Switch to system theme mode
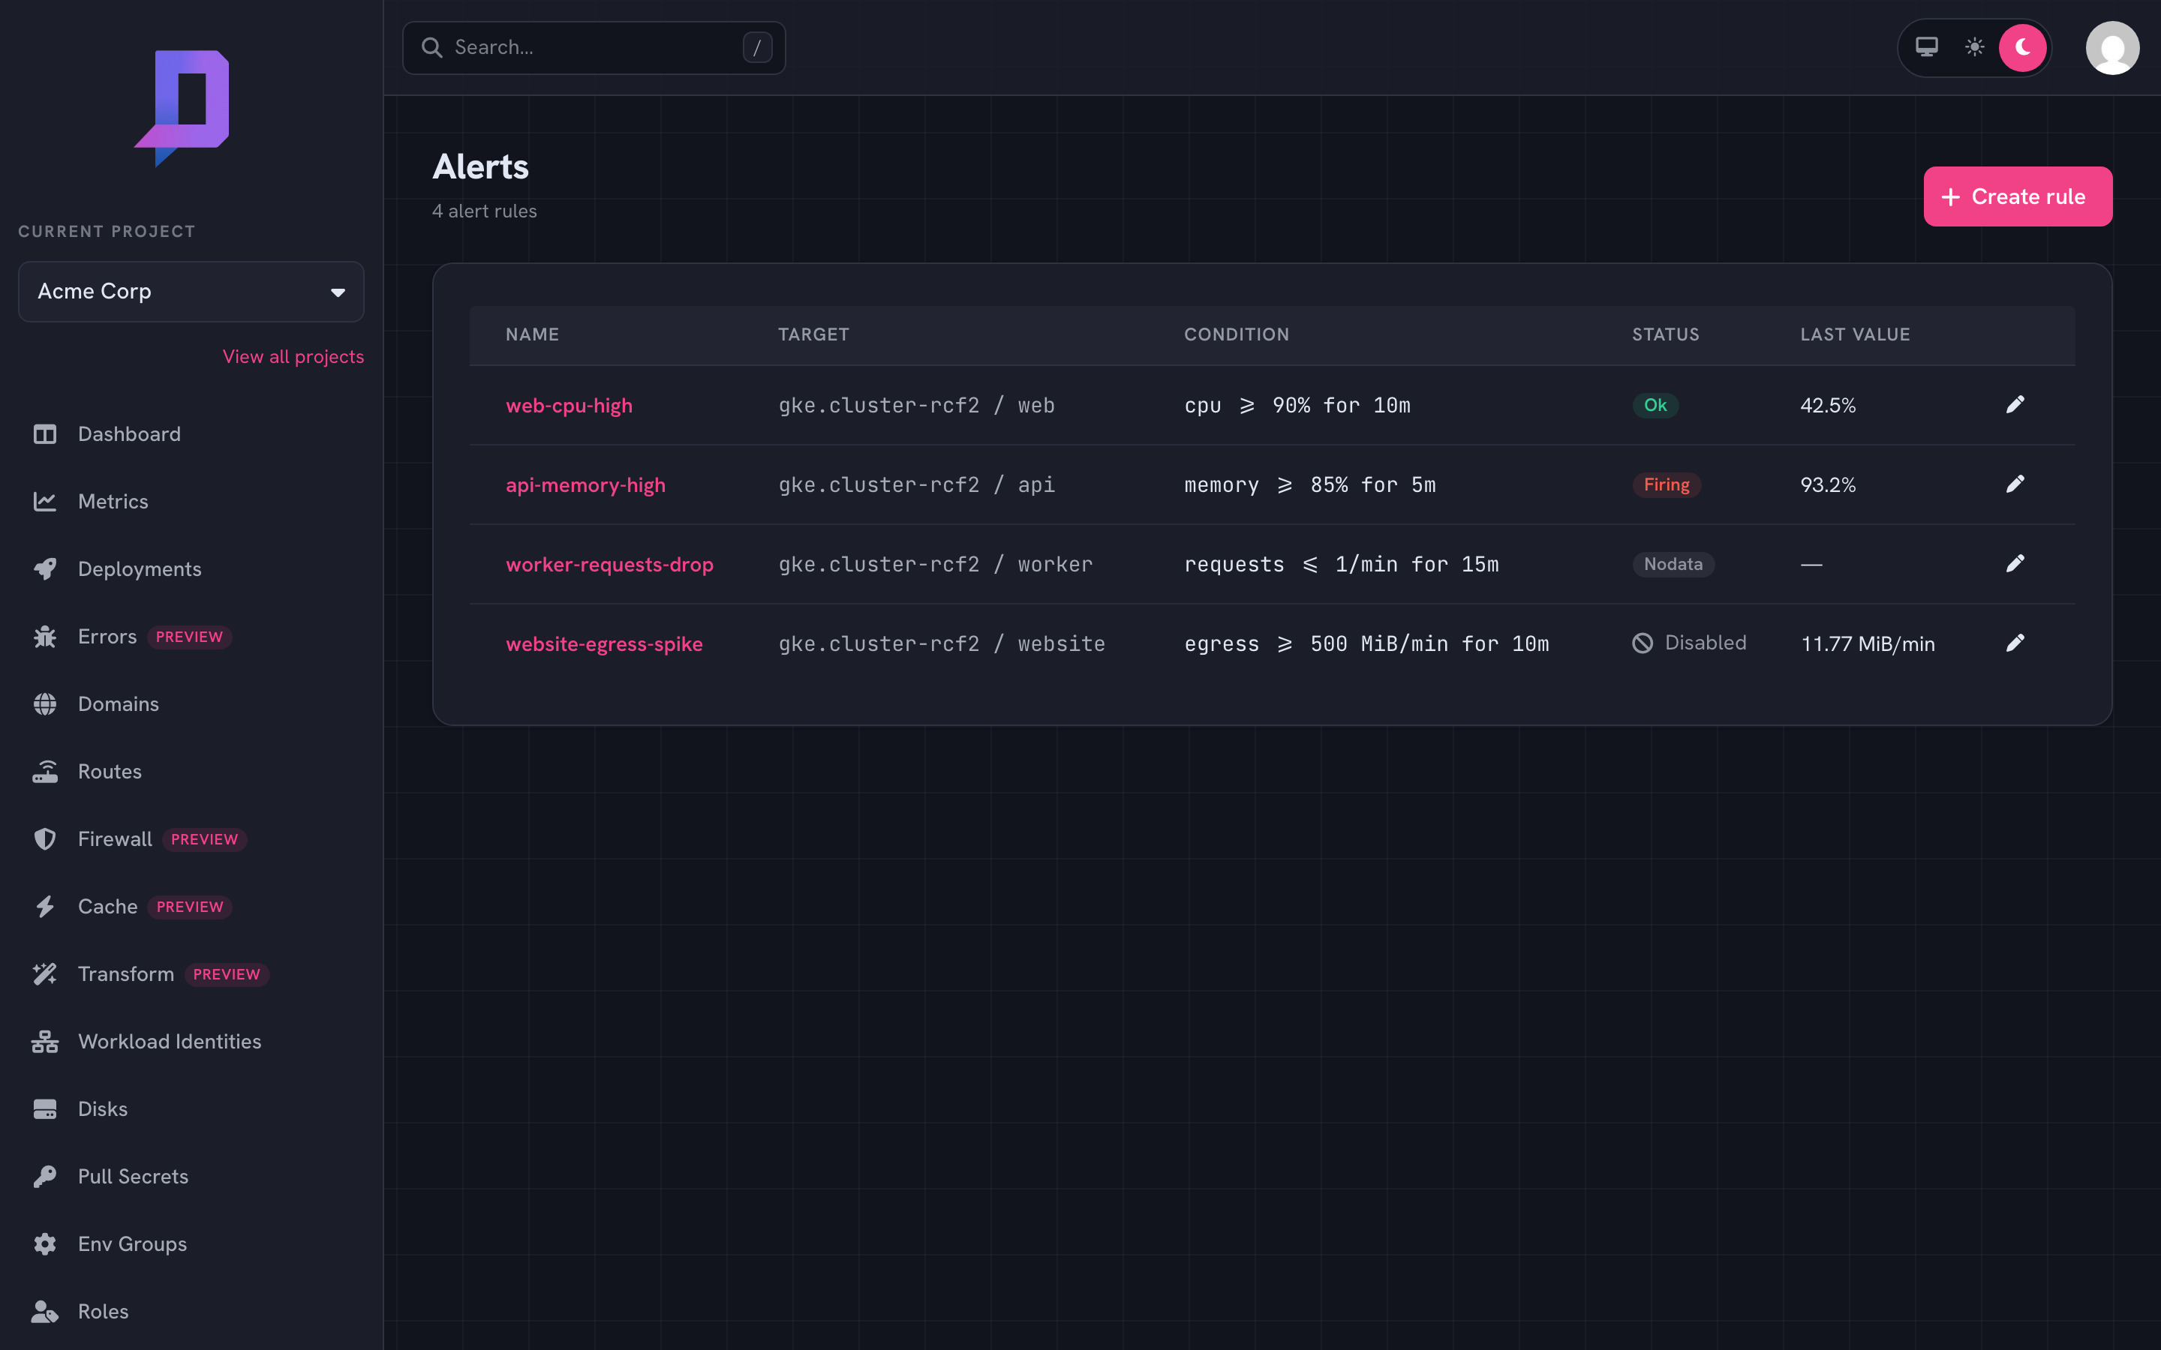This screenshot has height=1350, width=2161. point(1927,47)
